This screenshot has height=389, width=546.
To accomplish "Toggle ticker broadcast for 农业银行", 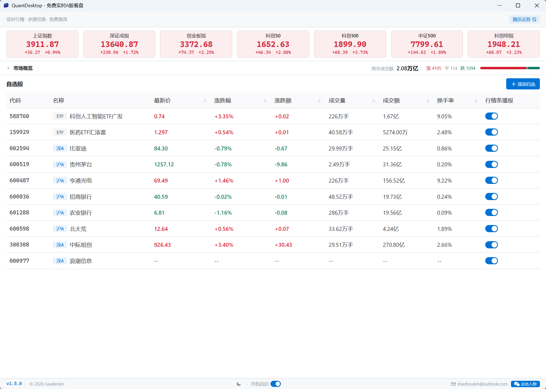I will click(x=491, y=213).
